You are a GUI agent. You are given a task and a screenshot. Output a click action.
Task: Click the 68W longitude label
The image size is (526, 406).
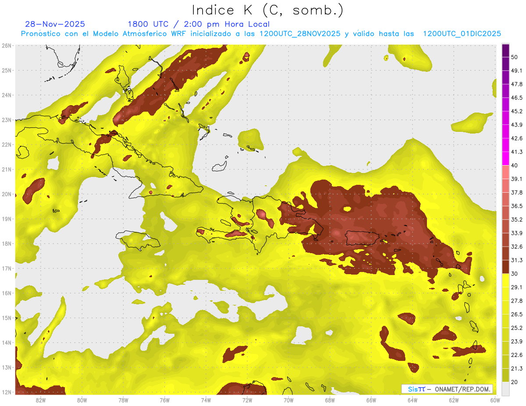[x=330, y=400]
